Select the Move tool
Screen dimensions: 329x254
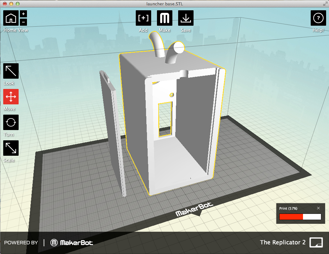pos(11,97)
